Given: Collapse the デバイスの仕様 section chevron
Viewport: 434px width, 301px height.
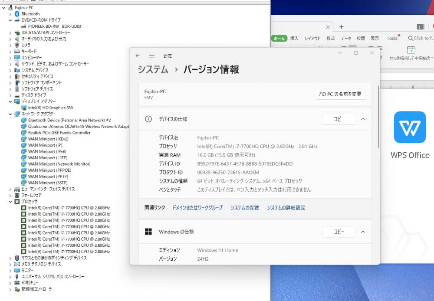Looking at the screenshot, I should click(363, 119).
